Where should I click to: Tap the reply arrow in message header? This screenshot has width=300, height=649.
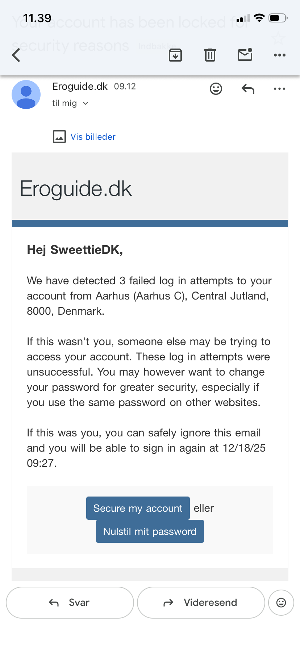(x=248, y=89)
